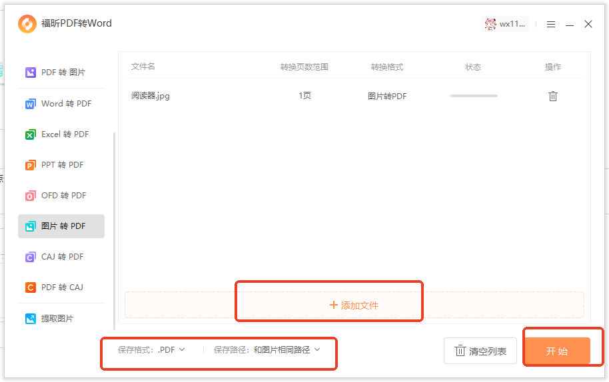
Task: Click the 清空列表 button
Action: (480, 351)
